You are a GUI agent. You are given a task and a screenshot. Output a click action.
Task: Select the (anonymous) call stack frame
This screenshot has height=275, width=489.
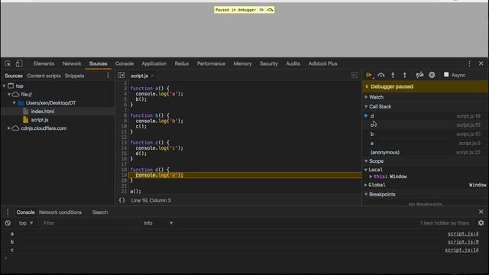tap(425, 153)
